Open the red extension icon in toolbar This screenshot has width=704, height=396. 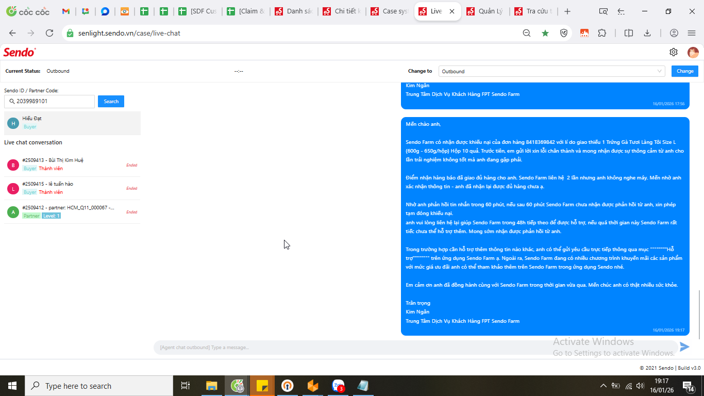(x=584, y=33)
